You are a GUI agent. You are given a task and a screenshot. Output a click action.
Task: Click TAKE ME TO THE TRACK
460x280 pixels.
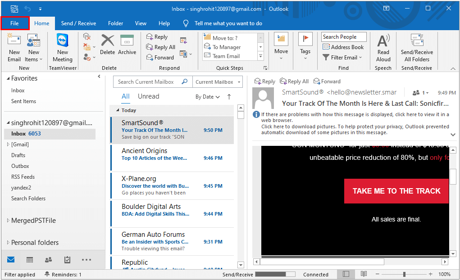pyautogui.click(x=396, y=191)
